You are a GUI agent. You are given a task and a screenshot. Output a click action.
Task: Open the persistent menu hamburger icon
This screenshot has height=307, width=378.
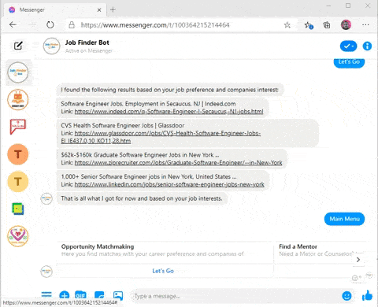pyautogui.click(x=46, y=295)
